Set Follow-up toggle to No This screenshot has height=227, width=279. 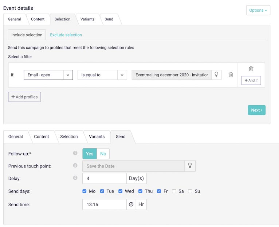coord(103,154)
